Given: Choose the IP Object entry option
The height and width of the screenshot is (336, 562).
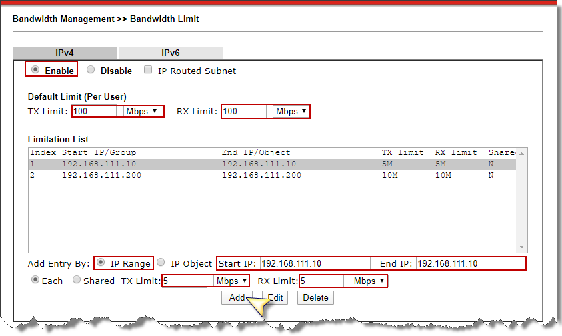Looking at the screenshot, I should (161, 263).
